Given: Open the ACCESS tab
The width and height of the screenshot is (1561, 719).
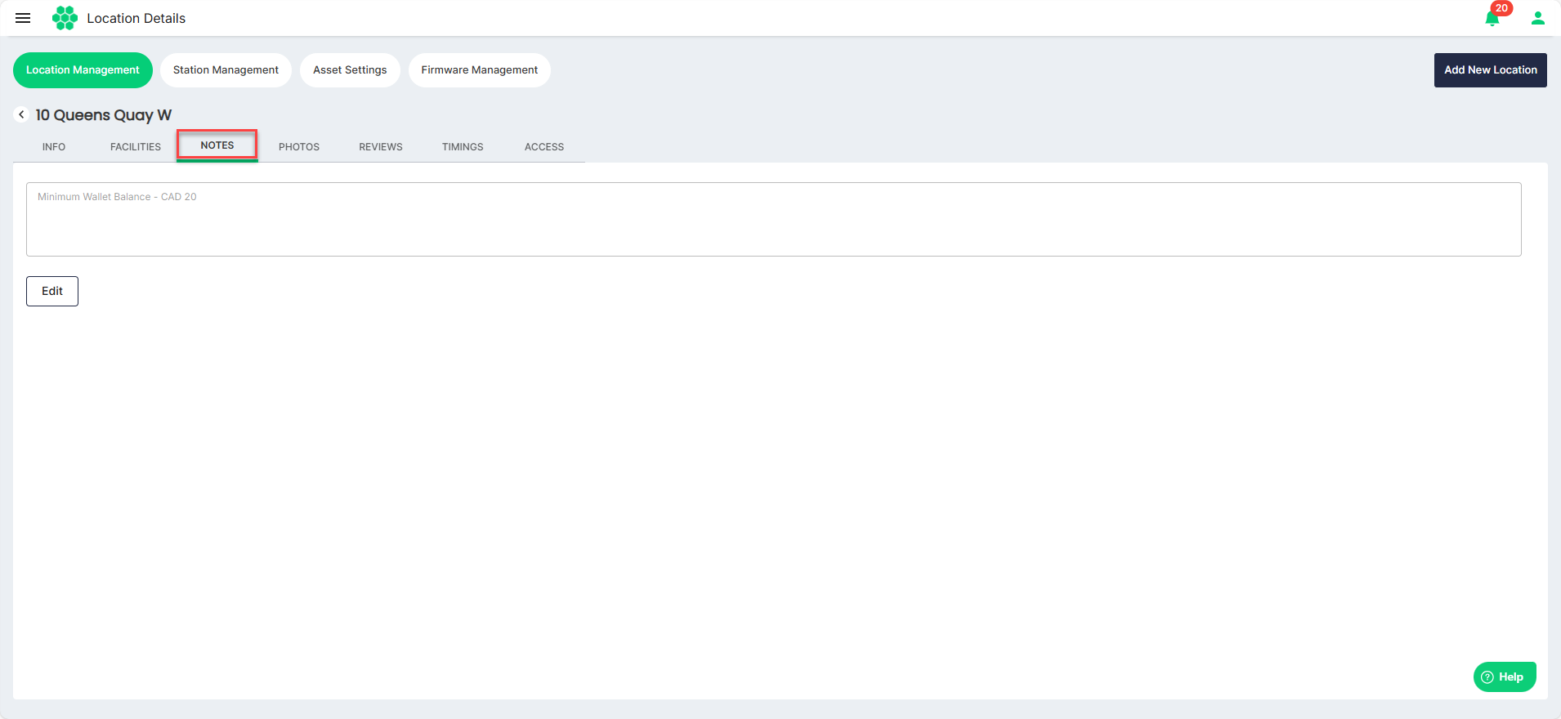Looking at the screenshot, I should [x=544, y=147].
